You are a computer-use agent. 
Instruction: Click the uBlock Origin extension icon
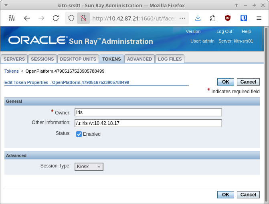point(228,18)
